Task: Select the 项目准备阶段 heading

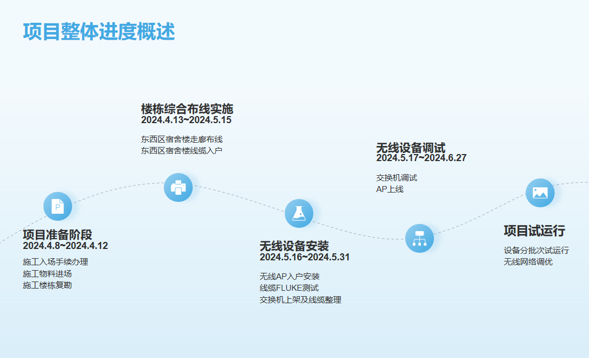Action: (57, 234)
